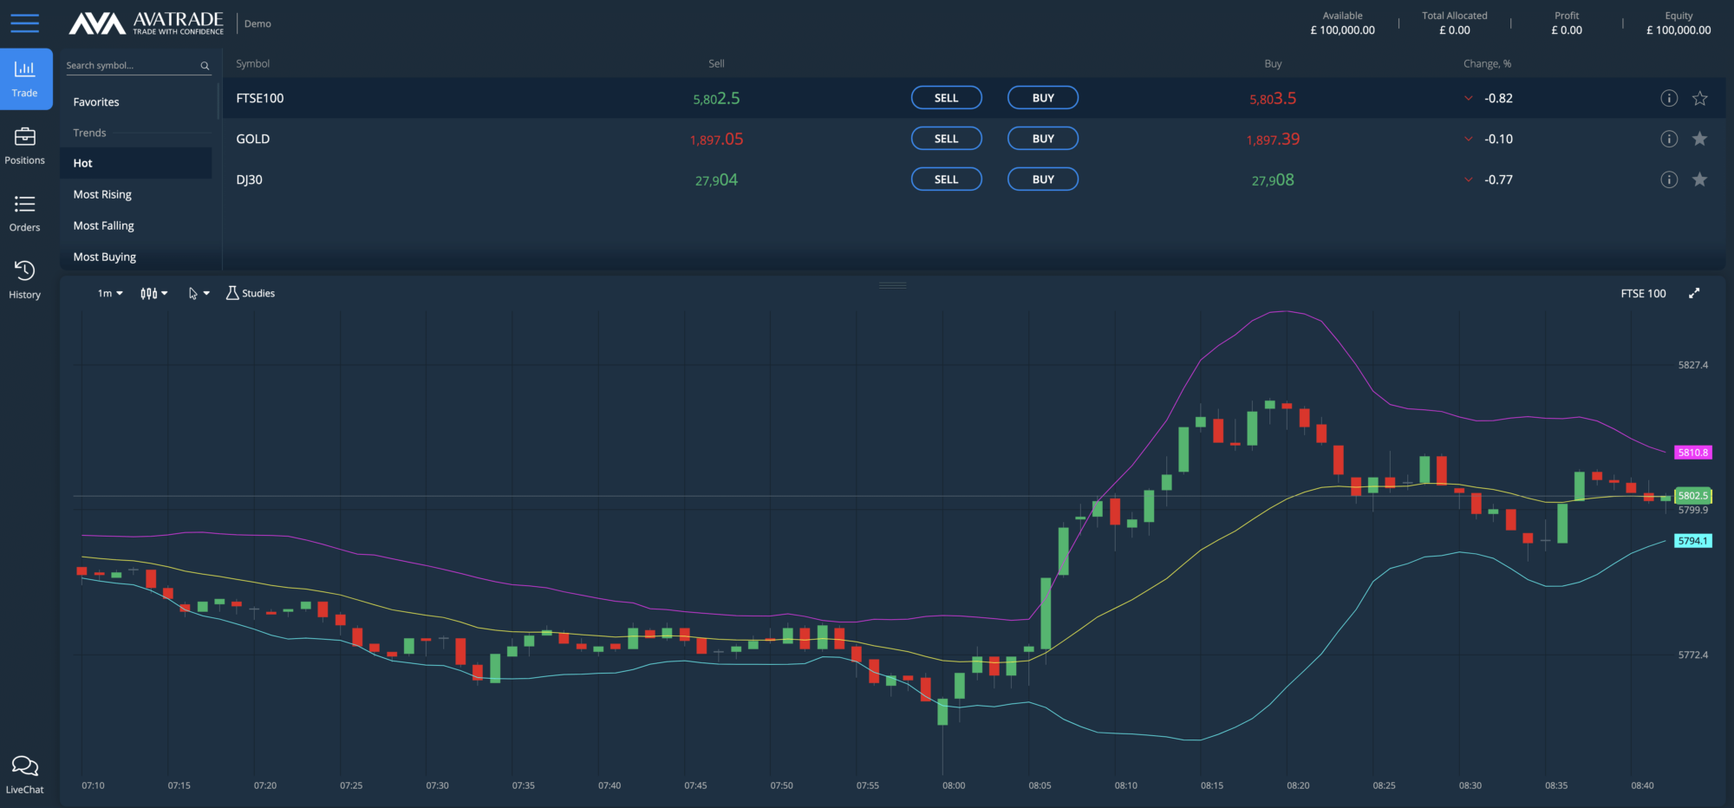
Task: Open the Favorites category
Action: pyautogui.click(x=95, y=101)
